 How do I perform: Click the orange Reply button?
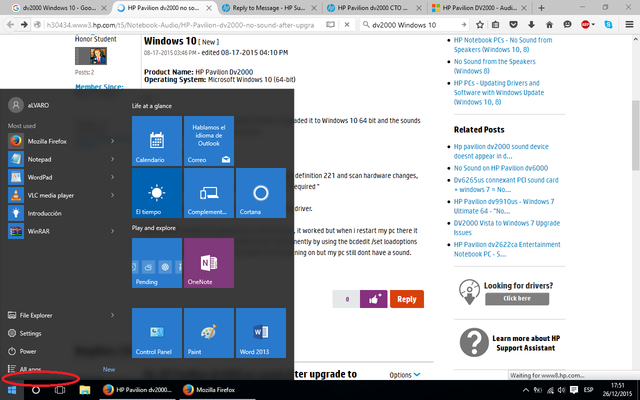pyautogui.click(x=407, y=299)
